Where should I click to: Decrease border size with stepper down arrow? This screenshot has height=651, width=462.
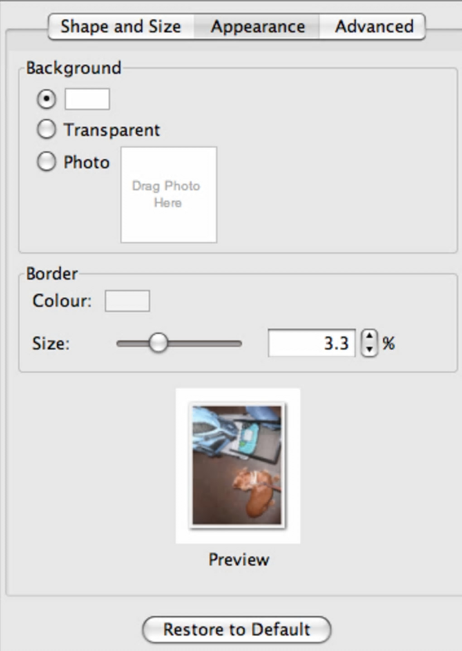coord(370,349)
